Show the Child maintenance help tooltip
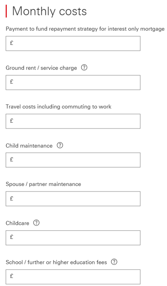 click(x=60, y=146)
